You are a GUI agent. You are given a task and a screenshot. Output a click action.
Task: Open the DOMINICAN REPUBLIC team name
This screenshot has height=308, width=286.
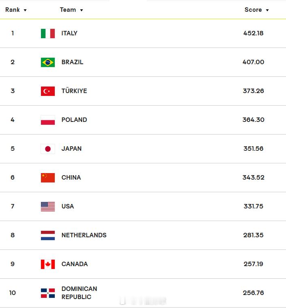tap(79, 293)
